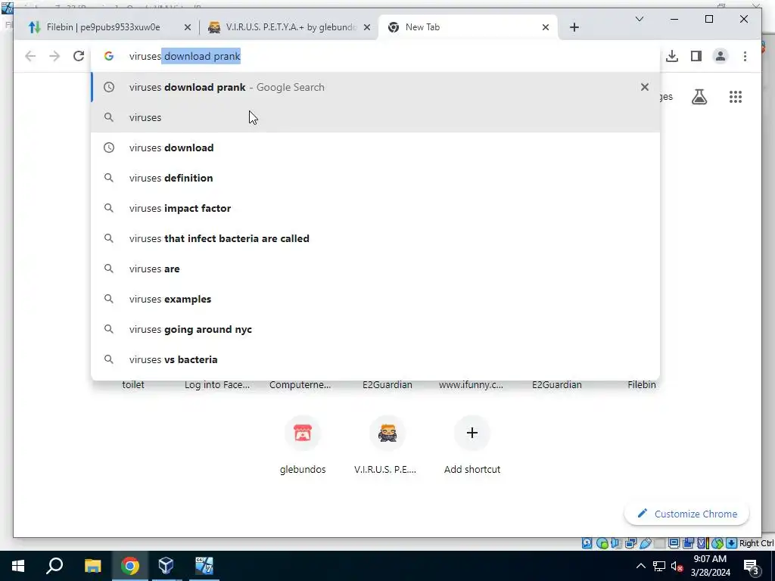
Task: Open the Customize Chrome button
Action: [686, 514]
